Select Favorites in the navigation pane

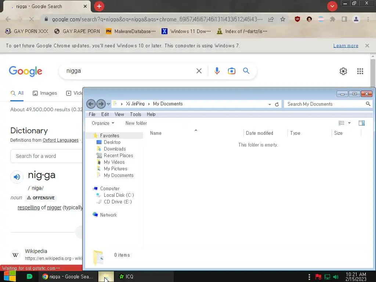(x=109, y=136)
